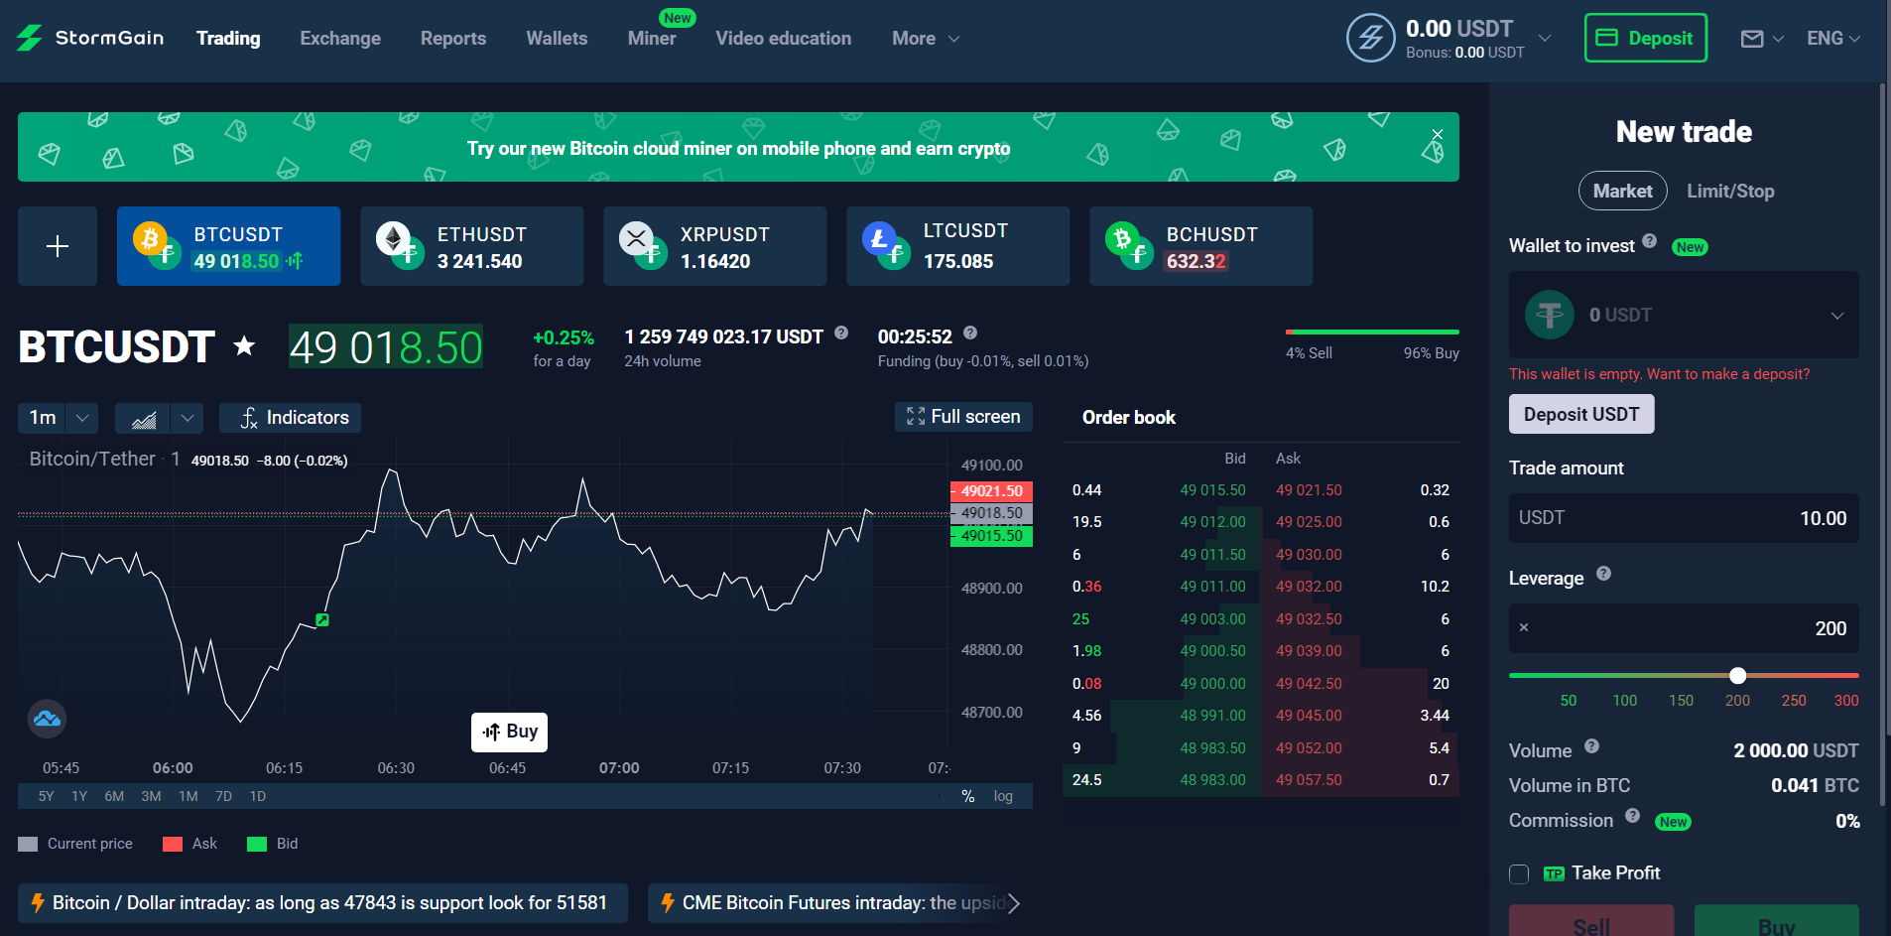1891x936 pixels.
Task: Open the account lightning avatar icon
Action: pos(1370,38)
